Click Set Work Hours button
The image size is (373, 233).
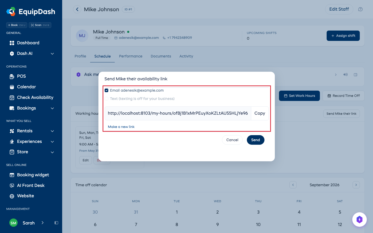coord(299,96)
